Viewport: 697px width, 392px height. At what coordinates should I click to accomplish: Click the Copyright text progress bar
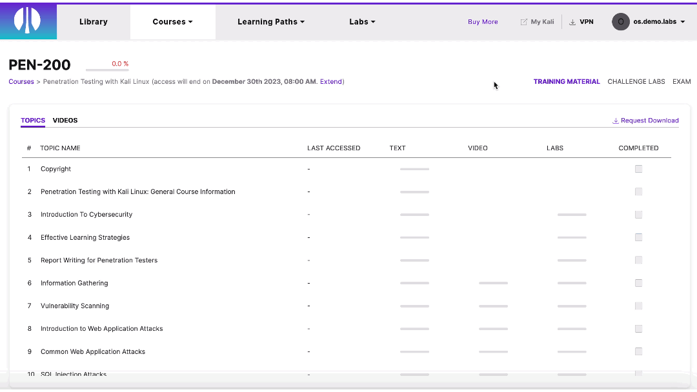[x=414, y=169]
